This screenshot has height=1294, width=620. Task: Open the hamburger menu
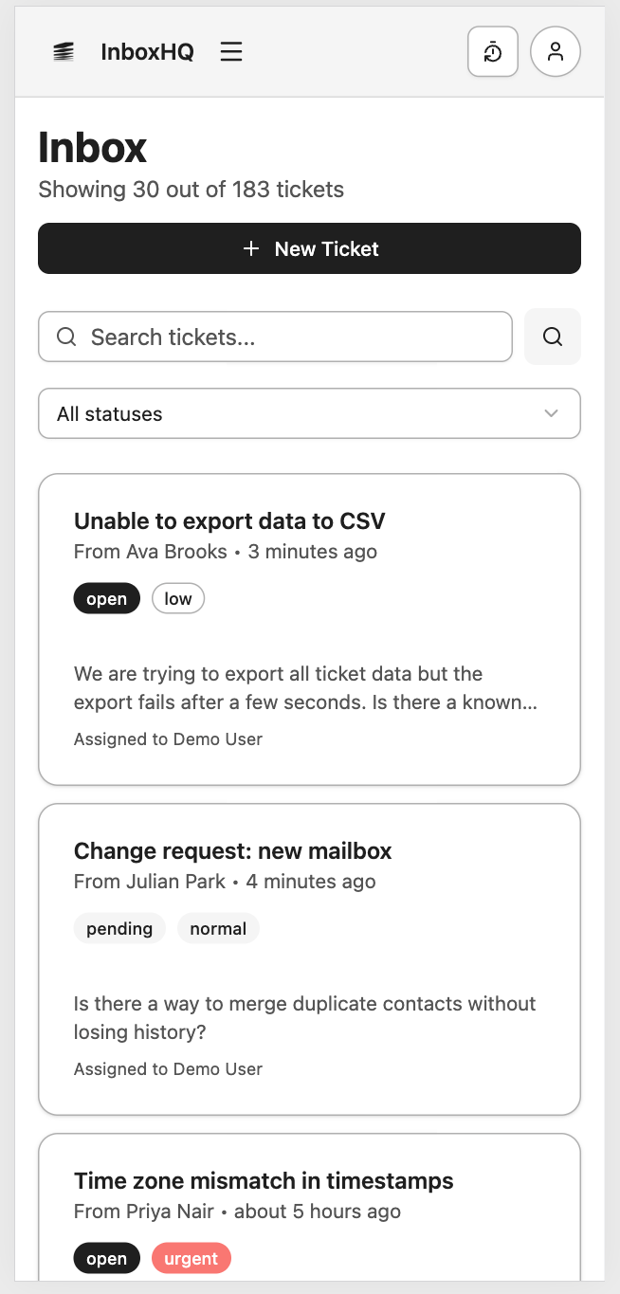tap(231, 52)
